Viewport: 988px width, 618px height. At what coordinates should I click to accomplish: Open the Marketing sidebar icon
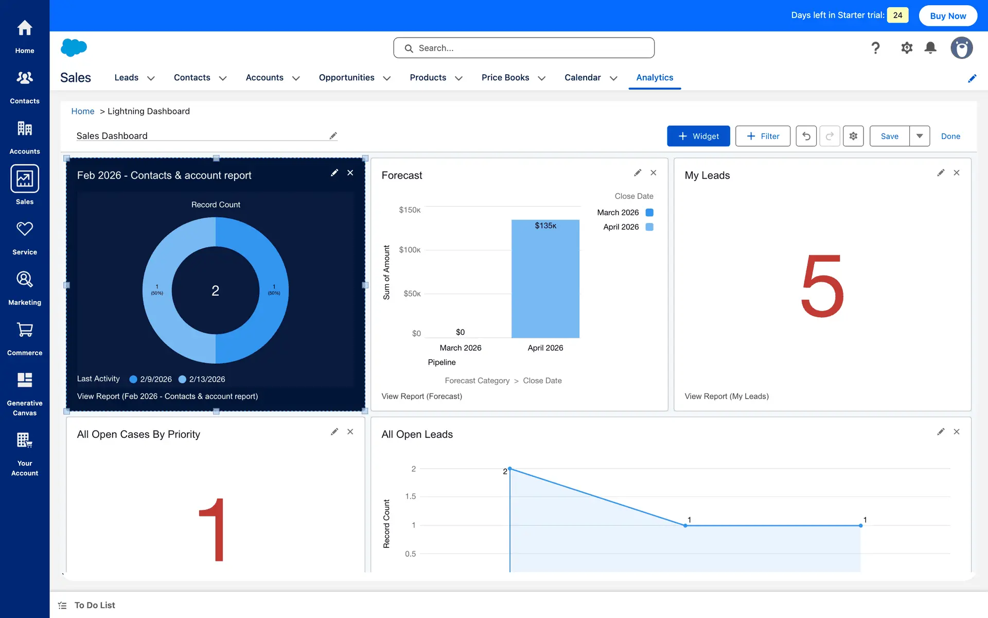click(24, 279)
